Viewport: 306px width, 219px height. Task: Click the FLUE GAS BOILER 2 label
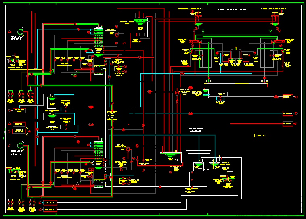pos(17,152)
